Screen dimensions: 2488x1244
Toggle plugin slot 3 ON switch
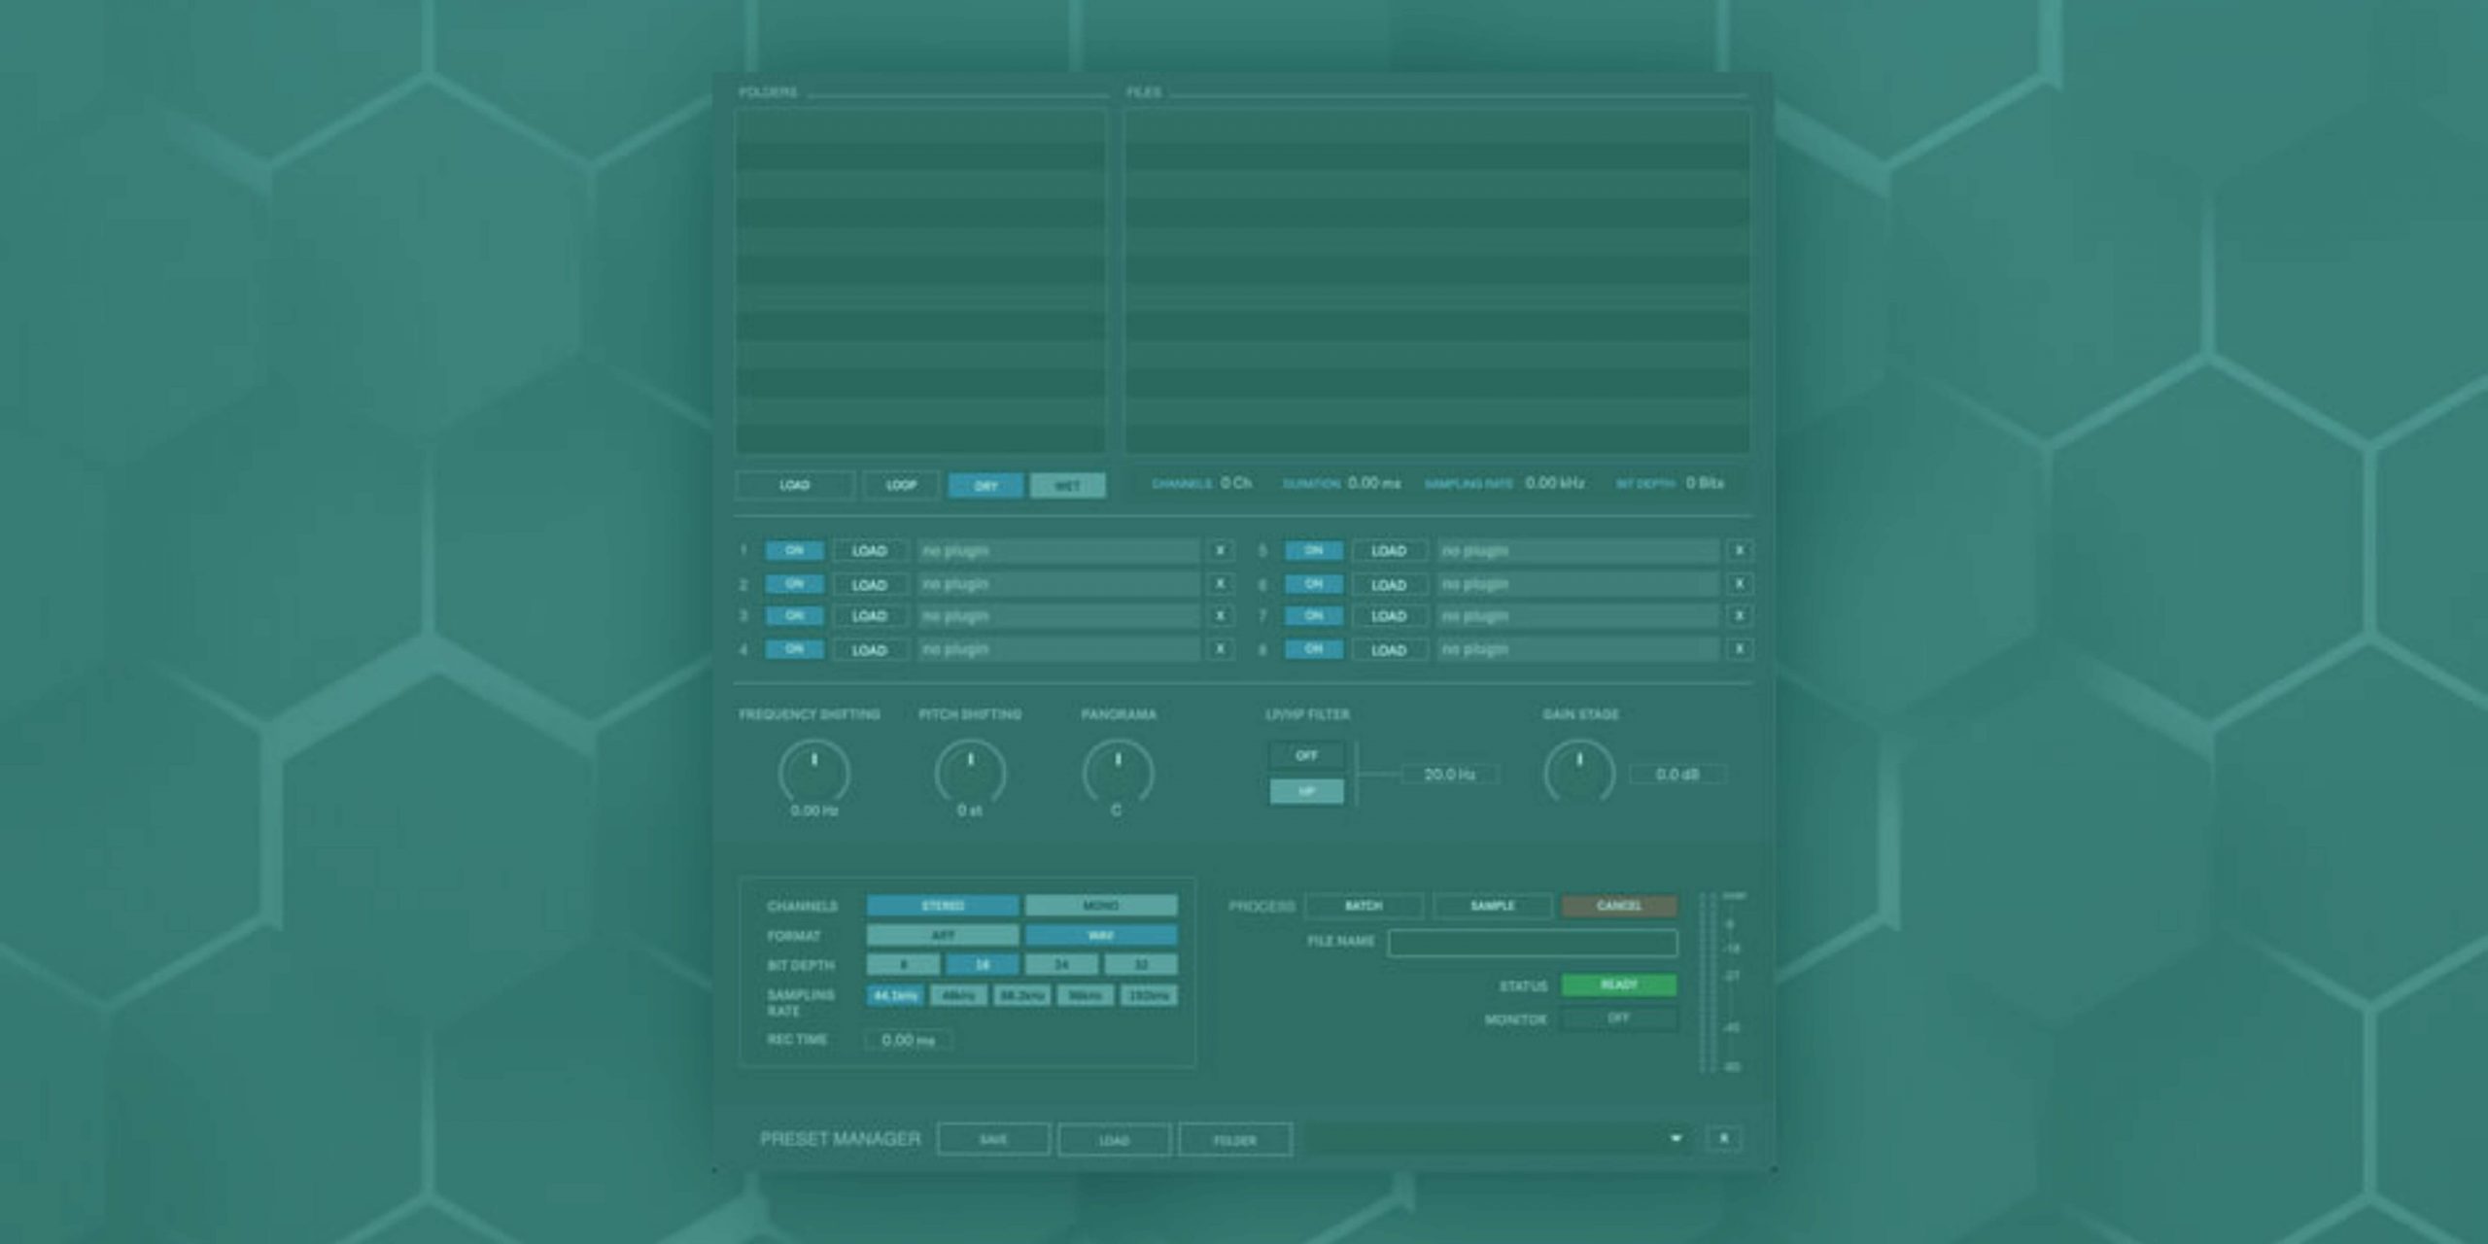coord(794,616)
